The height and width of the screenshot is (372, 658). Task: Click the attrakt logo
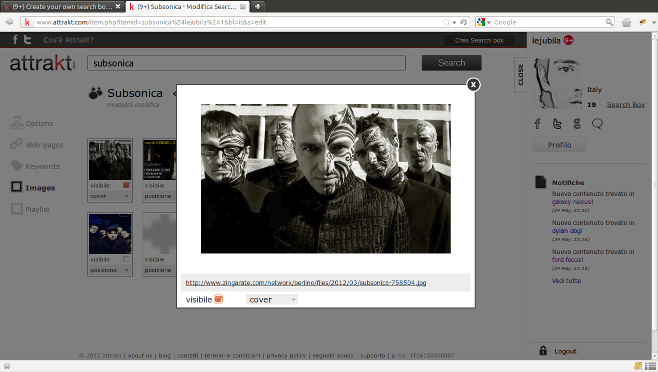coord(42,63)
